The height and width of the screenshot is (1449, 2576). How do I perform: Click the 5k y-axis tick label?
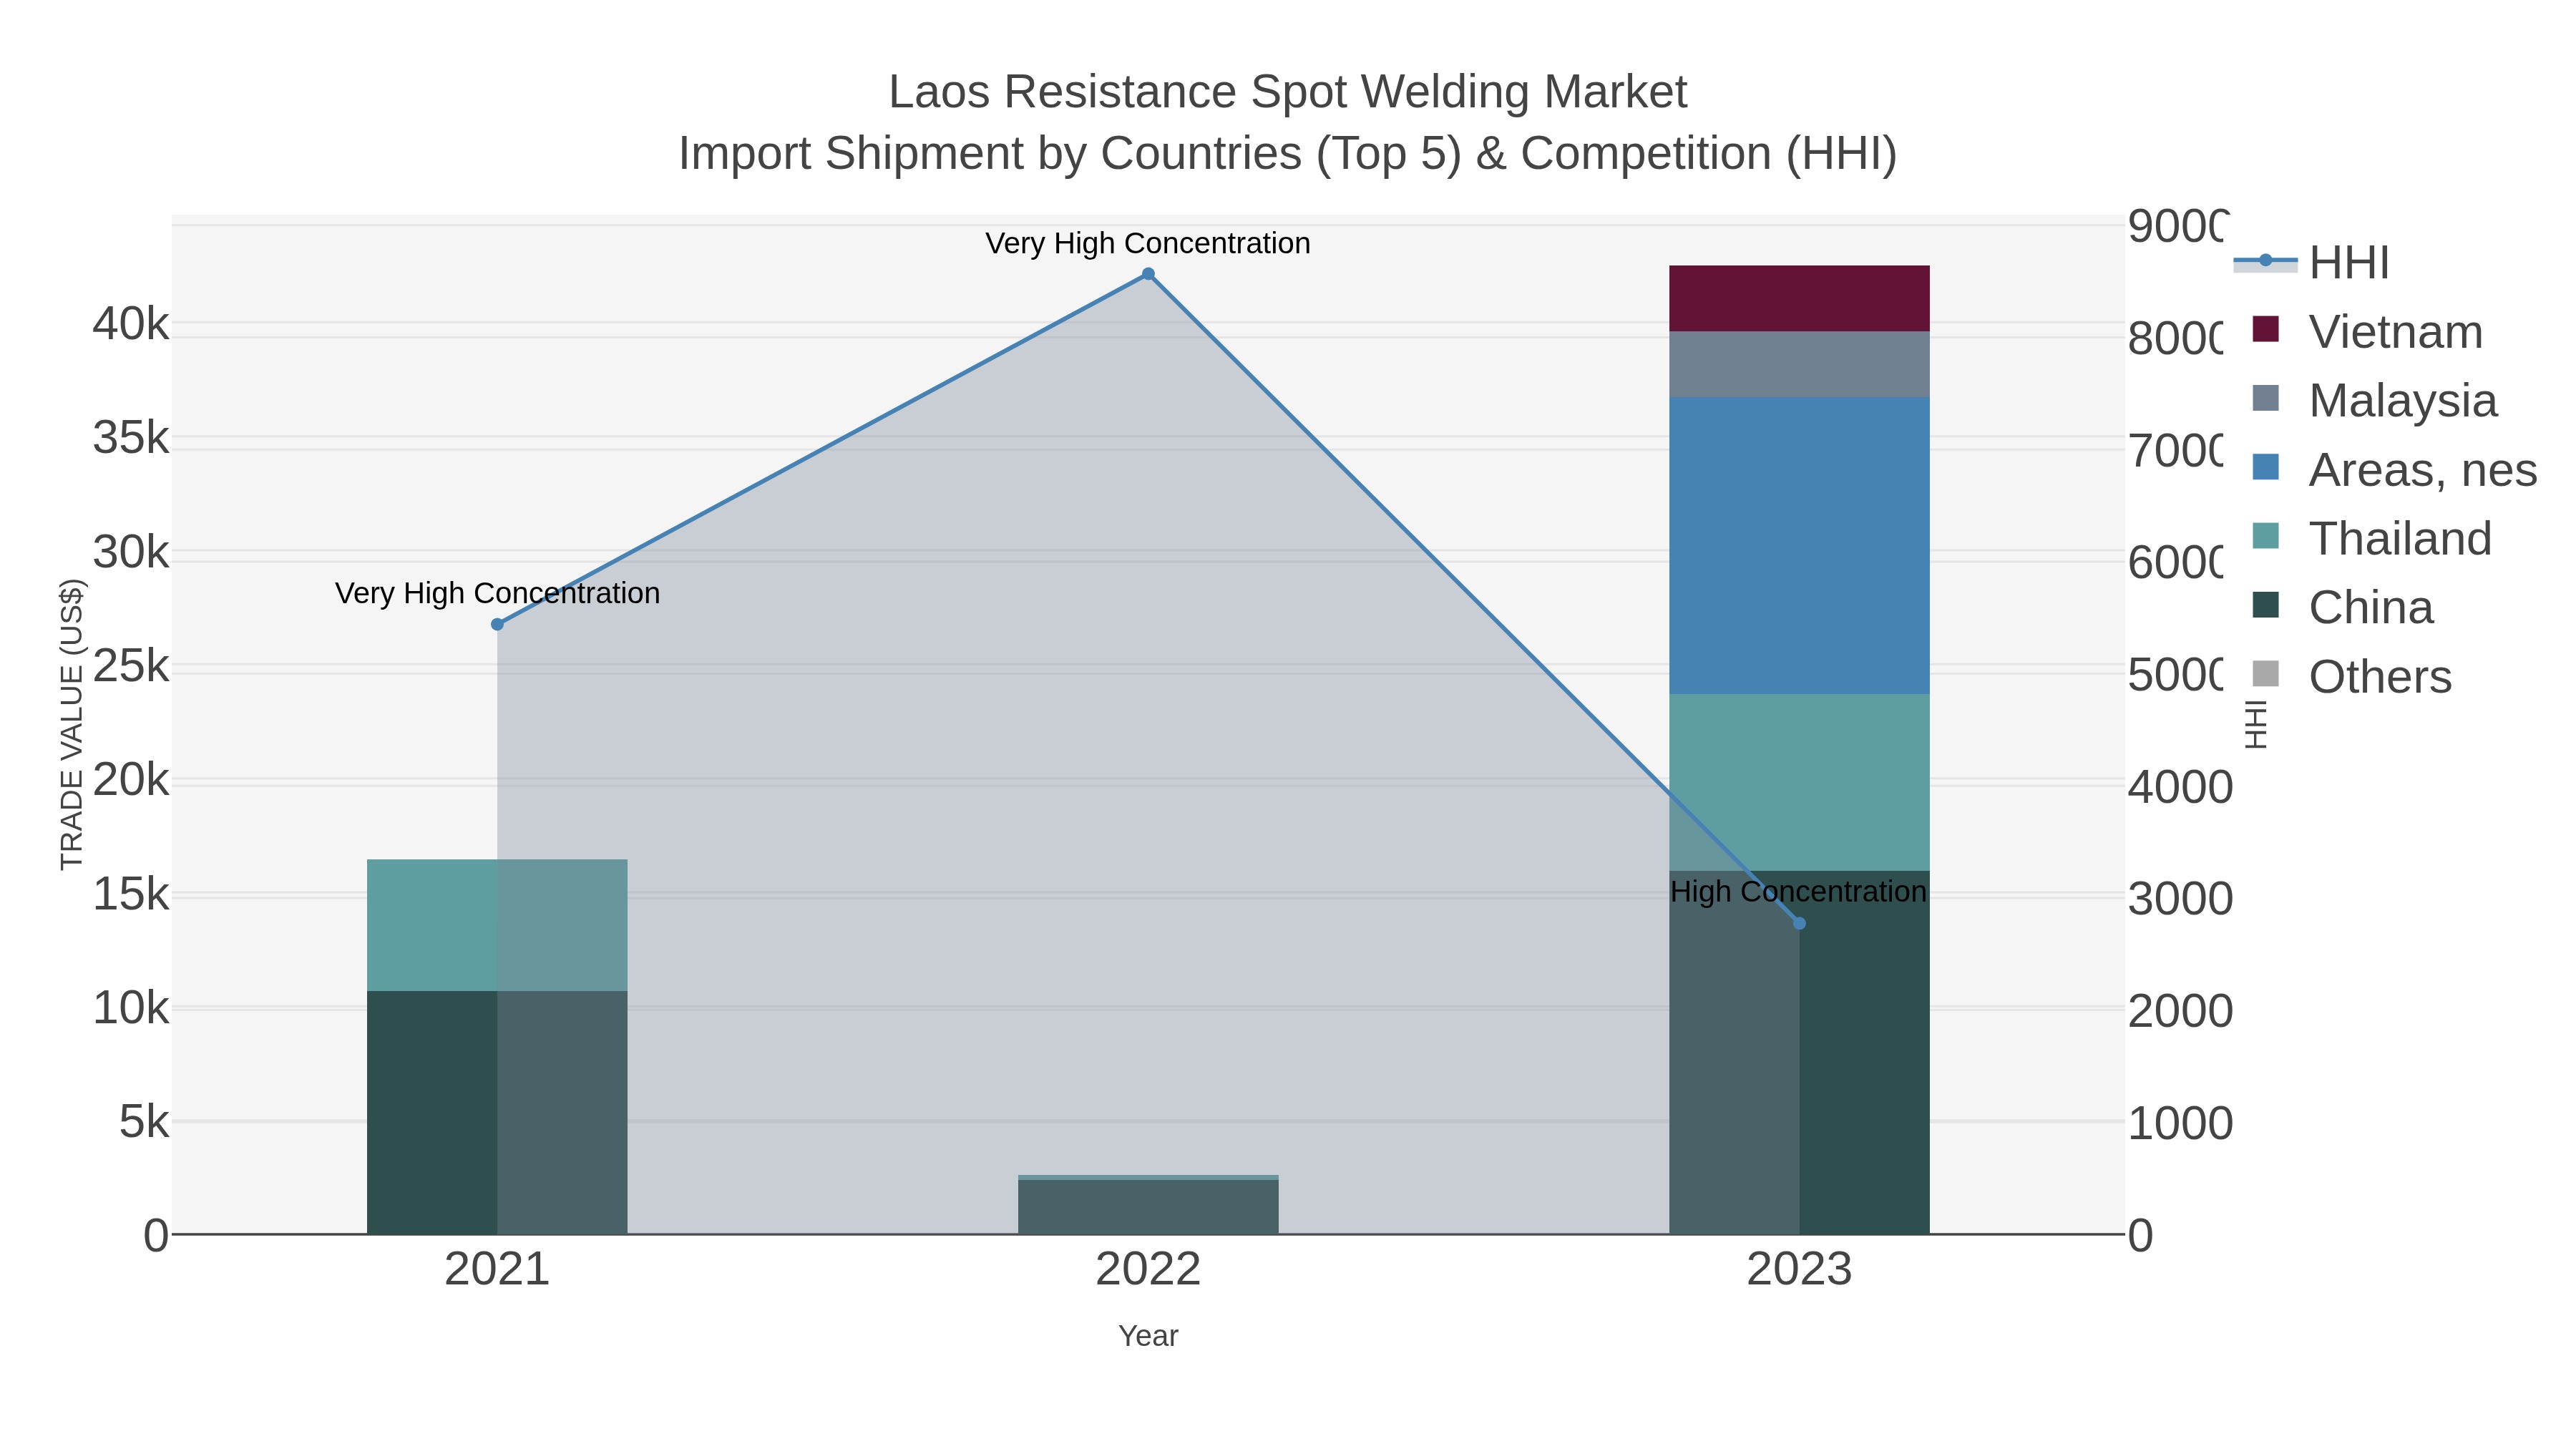(x=144, y=1122)
